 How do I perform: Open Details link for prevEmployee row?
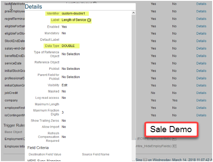point(201,11)
